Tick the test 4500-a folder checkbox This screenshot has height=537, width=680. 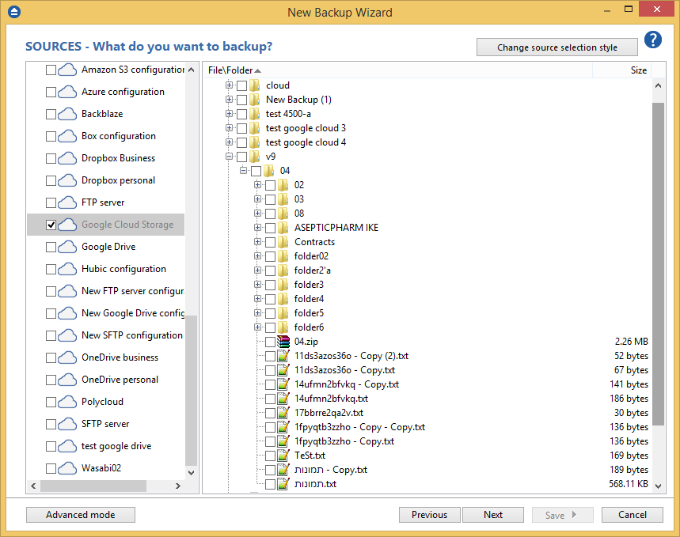(242, 114)
